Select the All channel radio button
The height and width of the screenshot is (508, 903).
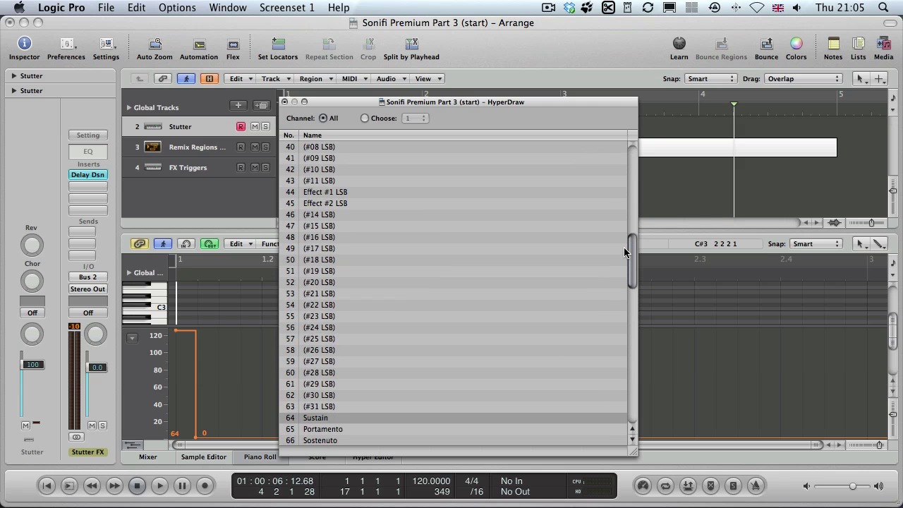[x=323, y=119]
